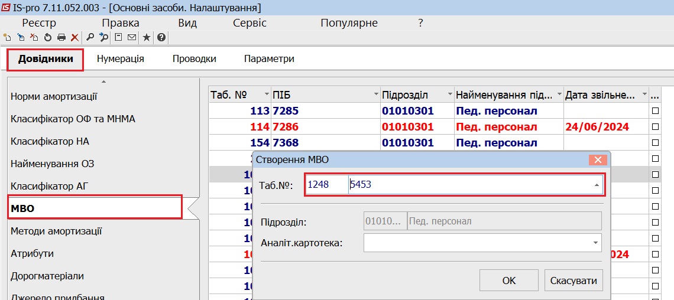Open the ПІБ column filter dropdown

point(376,95)
